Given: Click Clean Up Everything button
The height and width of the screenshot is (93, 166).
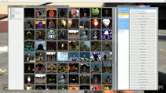Looking at the screenshot, I should (143, 13).
